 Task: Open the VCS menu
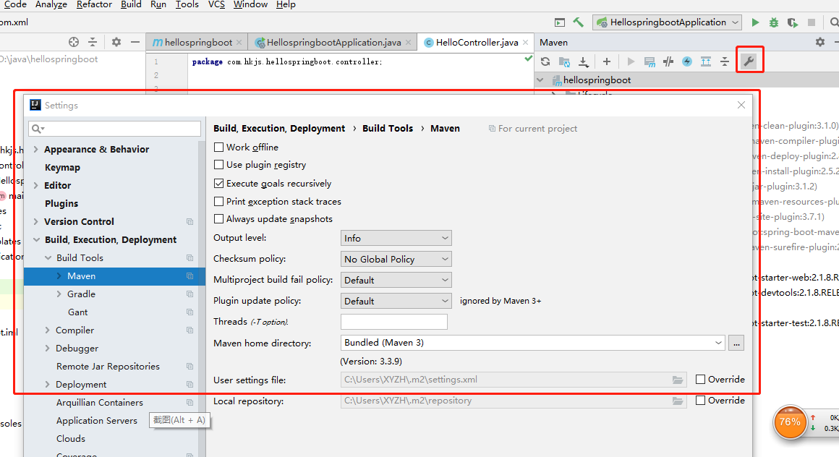[x=217, y=4]
